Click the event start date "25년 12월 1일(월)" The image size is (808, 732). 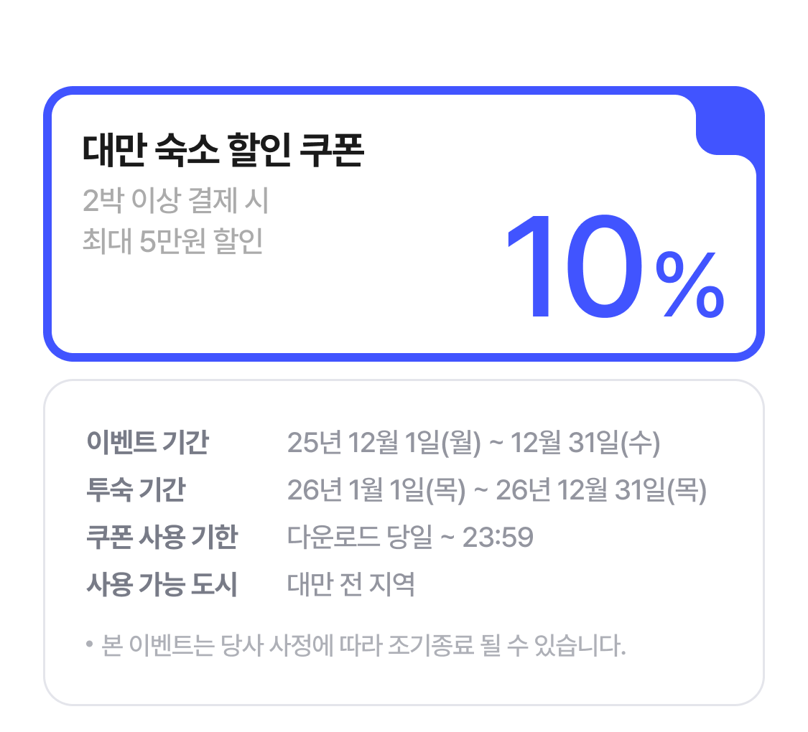pos(384,444)
